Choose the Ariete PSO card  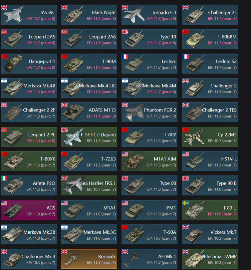[29, 185]
